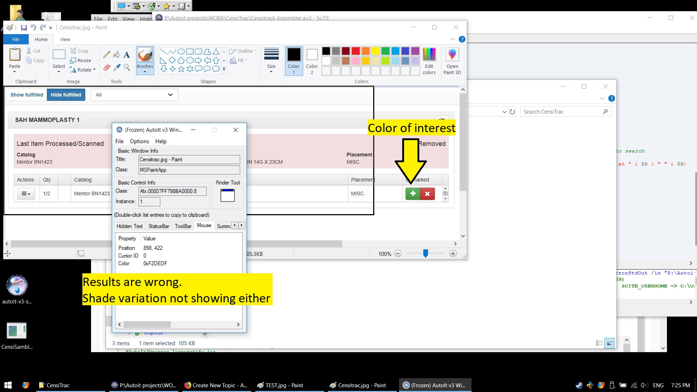Open the row Actions menu dropdown

click(26, 194)
